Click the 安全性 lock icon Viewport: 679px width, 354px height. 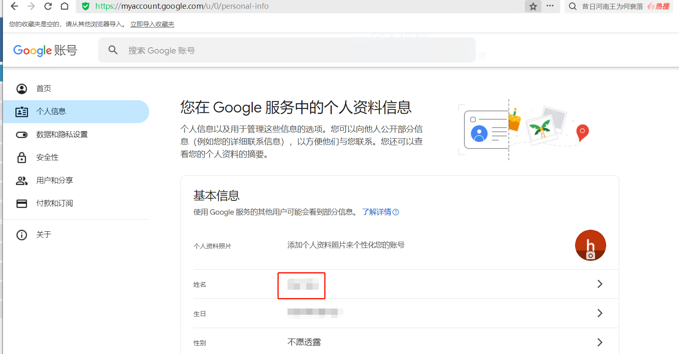(22, 157)
